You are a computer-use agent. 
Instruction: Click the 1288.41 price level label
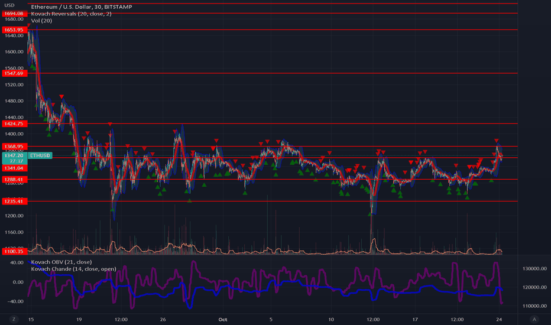tap(14, 180)
